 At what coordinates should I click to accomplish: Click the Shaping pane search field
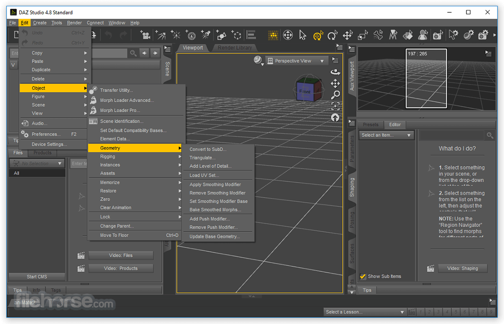pos(452,135)
